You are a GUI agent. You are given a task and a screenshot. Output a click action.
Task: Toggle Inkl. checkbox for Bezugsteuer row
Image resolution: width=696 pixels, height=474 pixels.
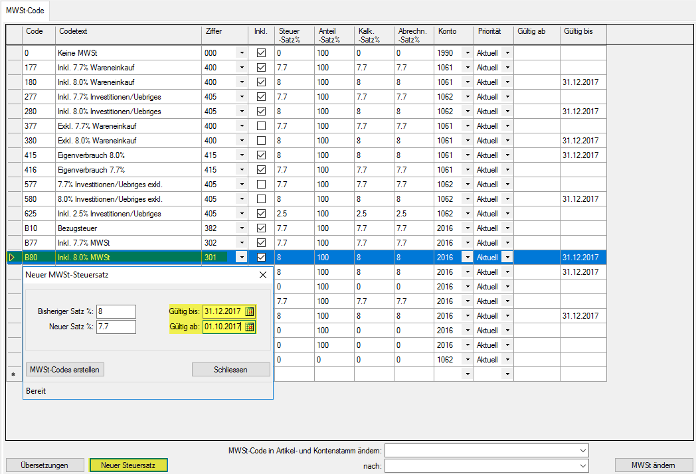[x=261, y=228]
